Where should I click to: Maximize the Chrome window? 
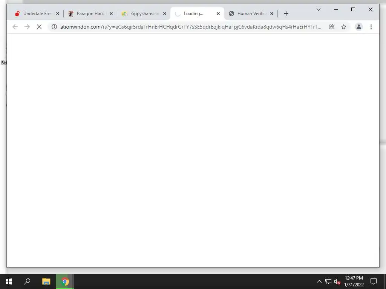pos(353,9)
